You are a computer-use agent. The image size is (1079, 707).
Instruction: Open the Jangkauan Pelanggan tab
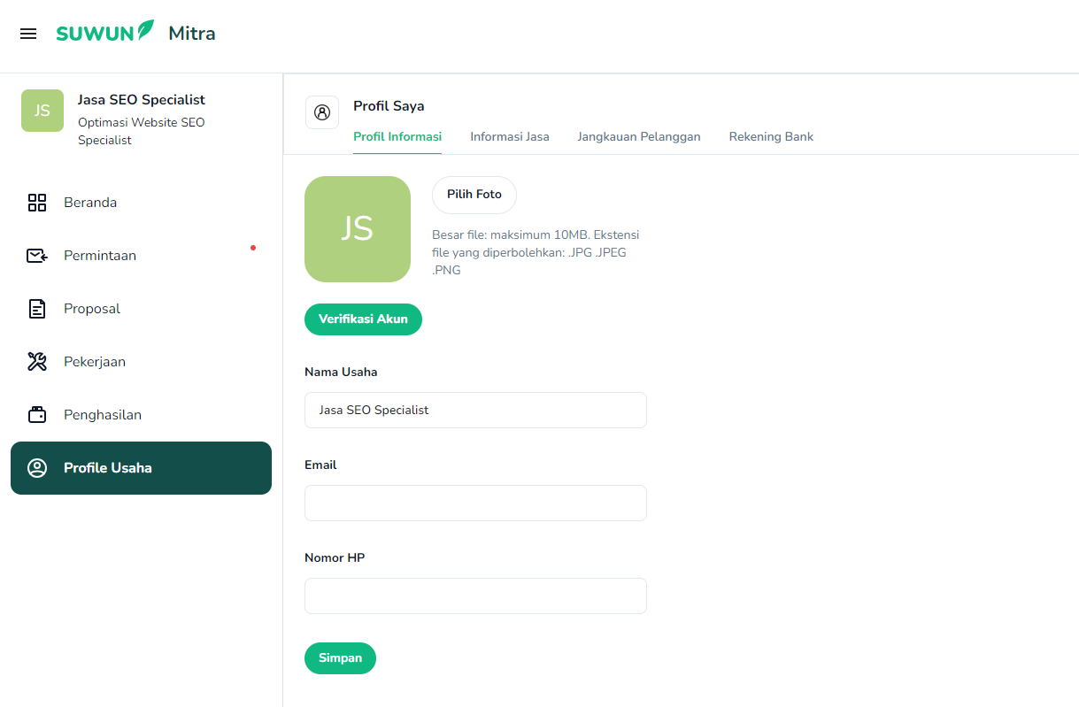pos(638,136)
